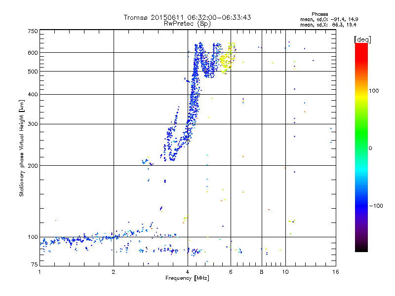Viewport: 395px width, 296px height.
Task: Click the phase colorbar gradient
Action: tap(361, 148)
